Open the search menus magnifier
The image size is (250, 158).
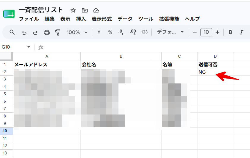click(x=12, y=32)
